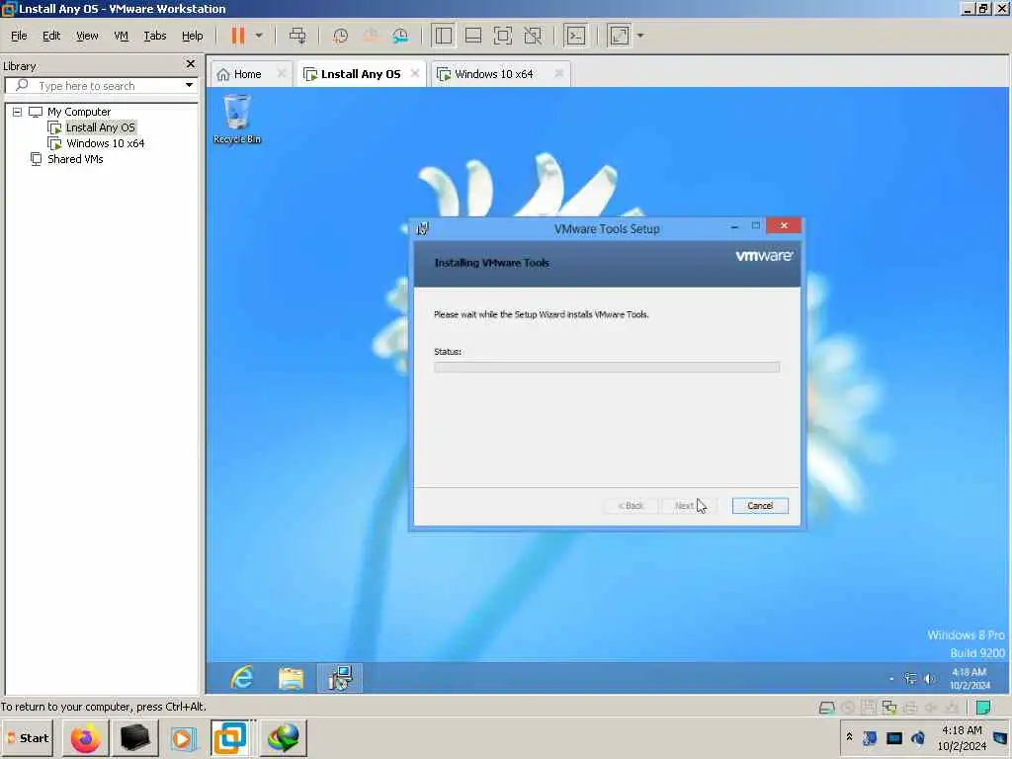Open the Edit menu
The width and height of the screenshot is (1012, 759).
coord(51,36)
